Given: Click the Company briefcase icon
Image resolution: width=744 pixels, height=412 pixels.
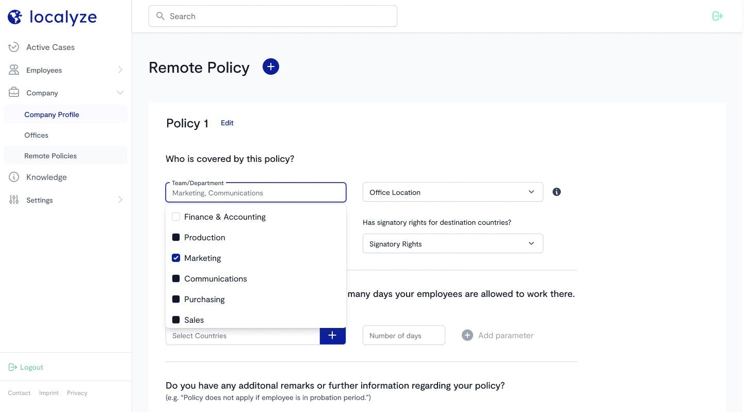Looking at the screenshot, I should click(x=13, y=93).
